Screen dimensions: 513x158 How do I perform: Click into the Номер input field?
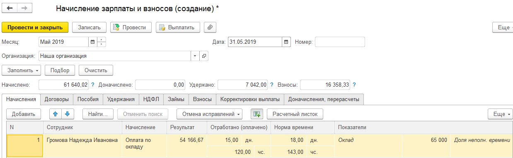340,42
